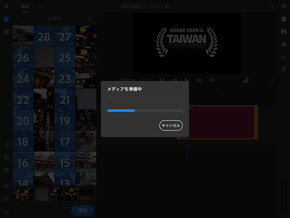Switch to the 編集 tab
The image size is (290, 218).
coord(25,7)
